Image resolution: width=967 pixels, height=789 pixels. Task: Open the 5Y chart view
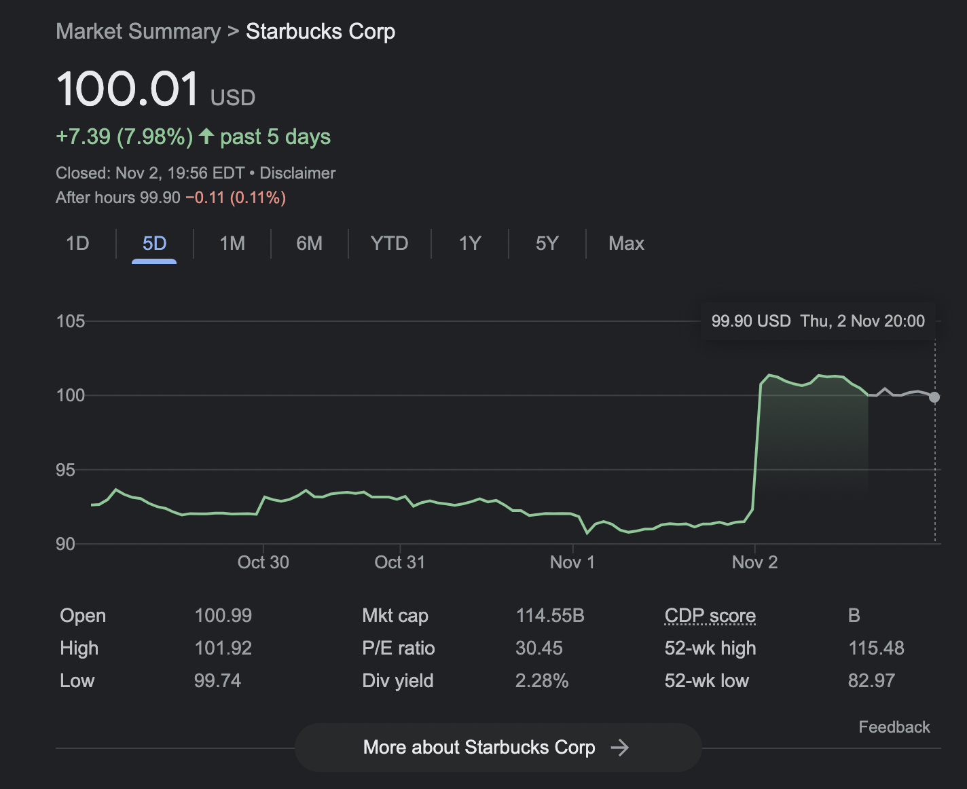click(547, 243)
